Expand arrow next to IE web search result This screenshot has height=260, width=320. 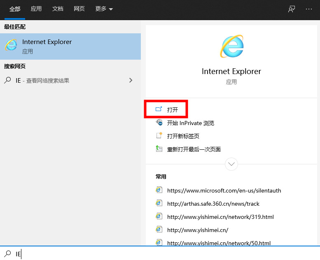131,80
